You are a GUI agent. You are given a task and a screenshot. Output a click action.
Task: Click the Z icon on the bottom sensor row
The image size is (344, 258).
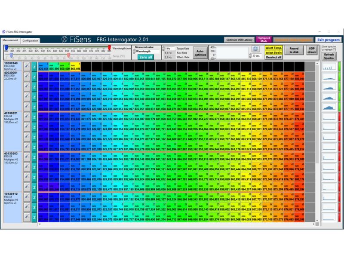34,217
